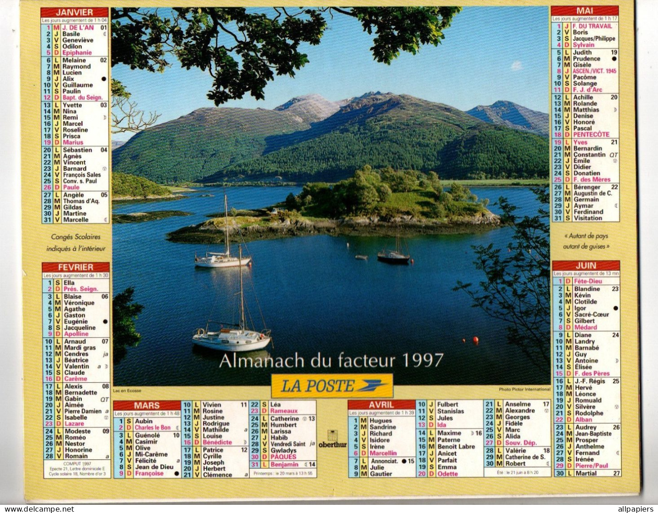This screenshot has width=658, height=513.
Task: Click 'F. DU TRAVAIL' on 1 May
Action: 593,26
